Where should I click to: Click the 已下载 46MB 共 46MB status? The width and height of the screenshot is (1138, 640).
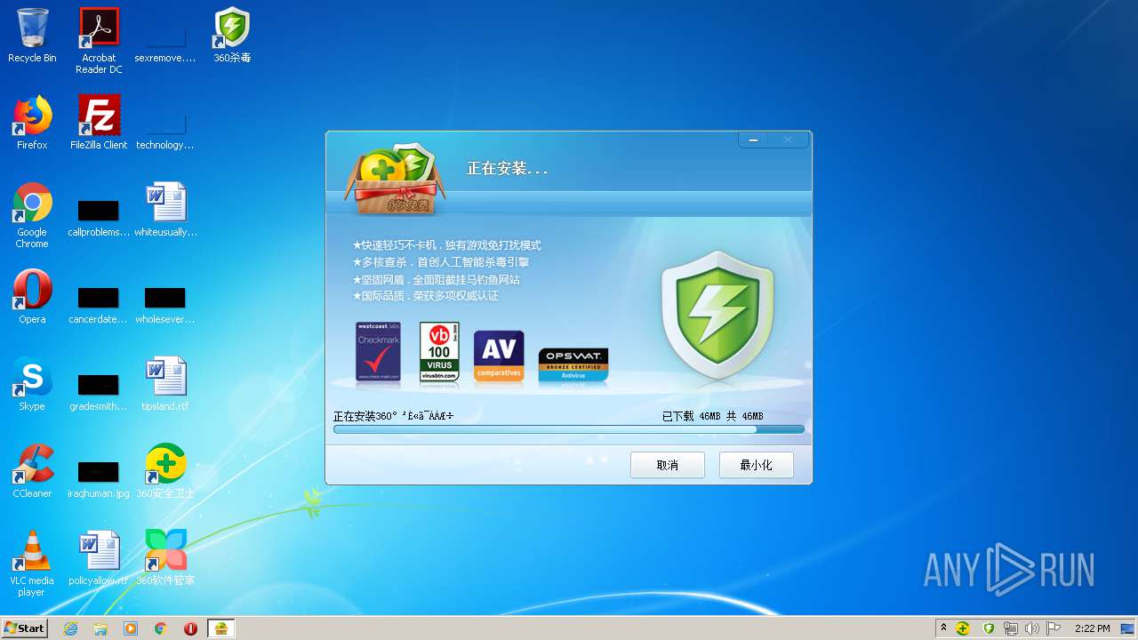713,416
